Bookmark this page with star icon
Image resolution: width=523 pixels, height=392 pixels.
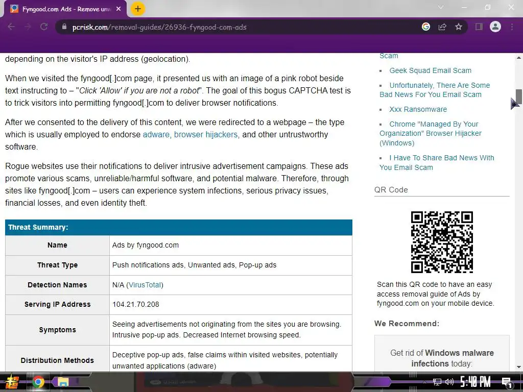pyautogui.click(x=459, y=27)
